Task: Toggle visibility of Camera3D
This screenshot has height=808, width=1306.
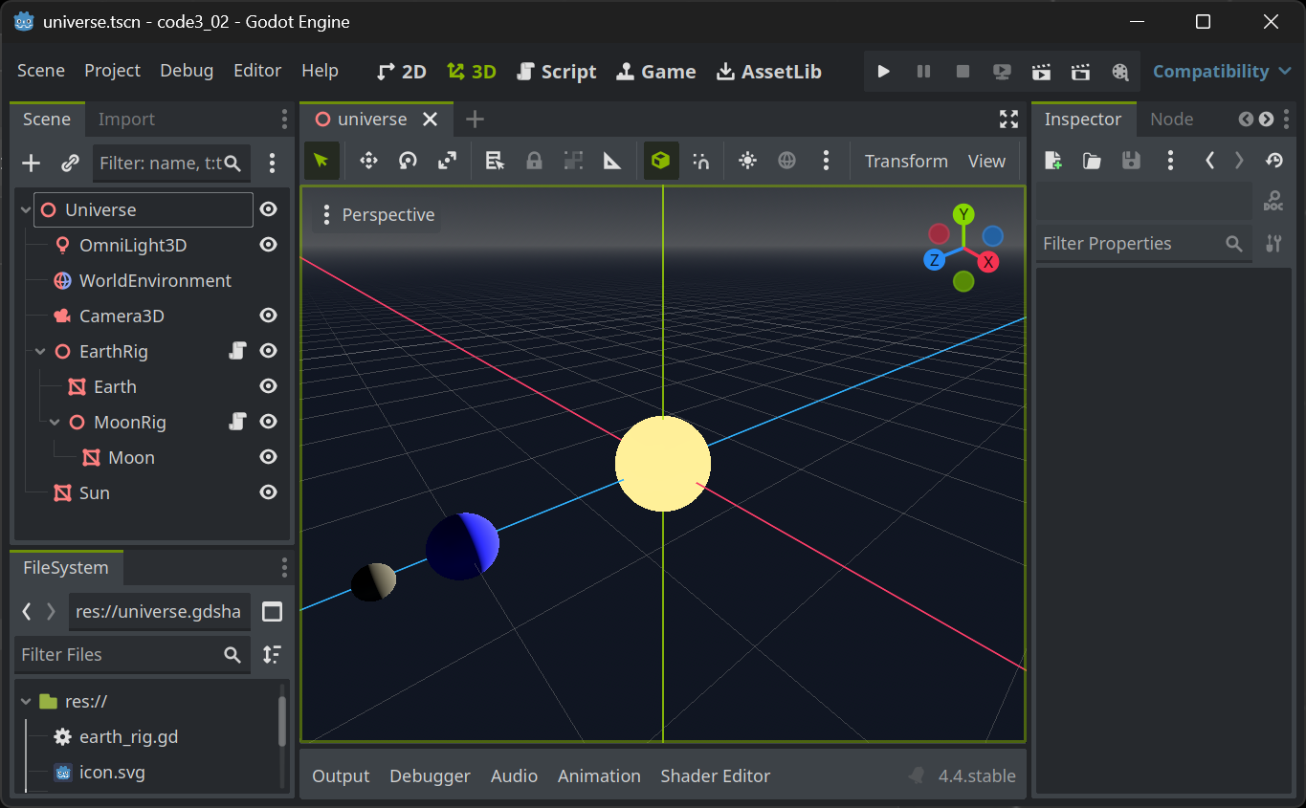Action: pos(269,316)
